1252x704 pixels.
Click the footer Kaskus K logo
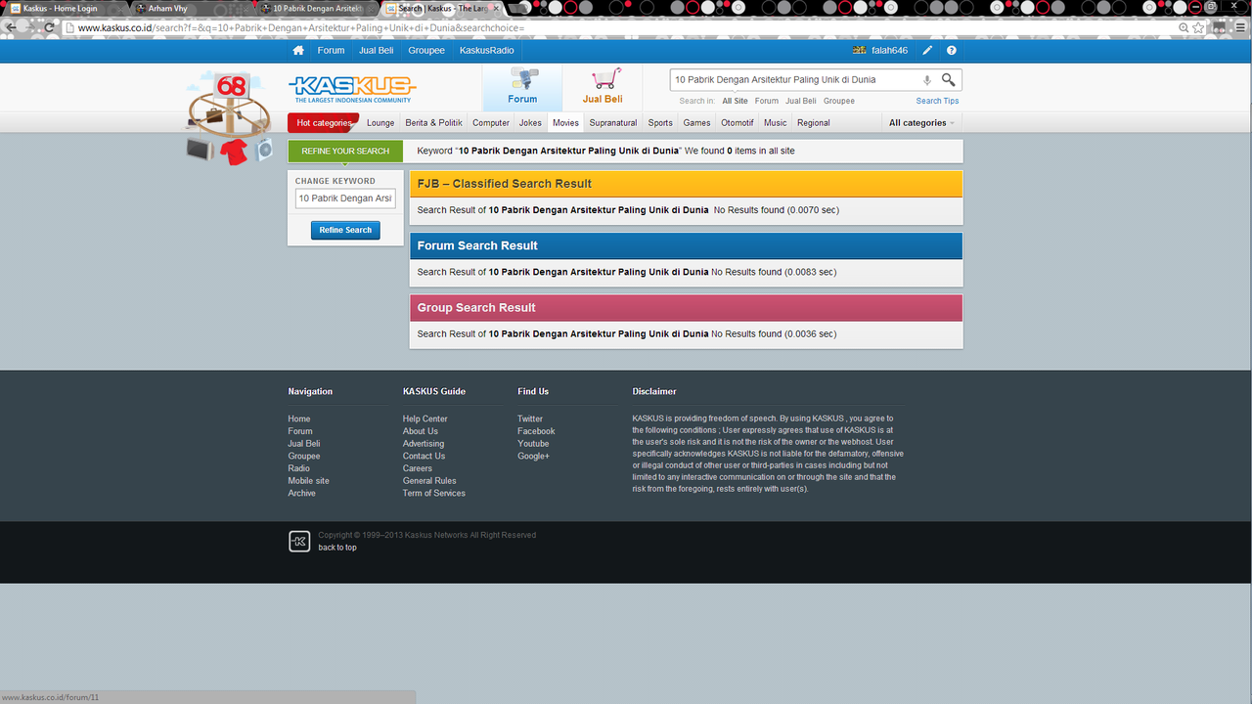pos(299,541)
